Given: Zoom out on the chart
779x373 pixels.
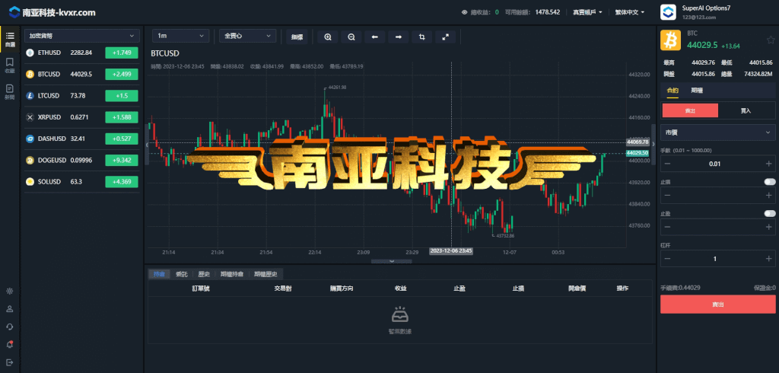Looking at the screenshot, I should click(351, 37).
